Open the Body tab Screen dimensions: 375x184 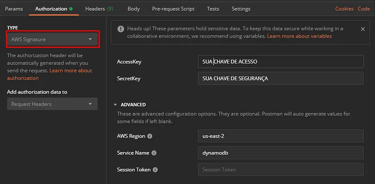click(x=134, y=9)
